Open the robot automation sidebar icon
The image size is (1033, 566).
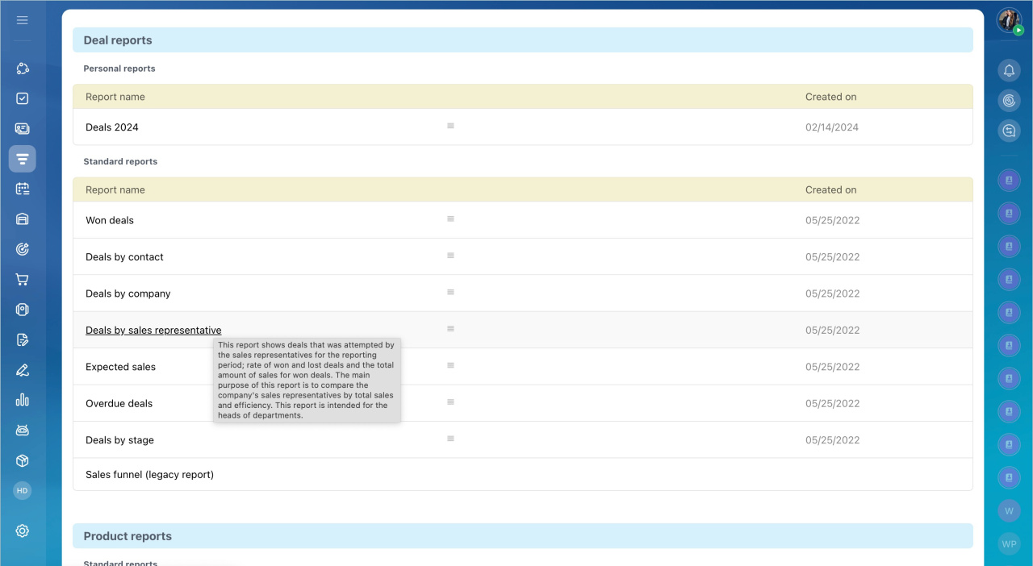(x=22, y=431)
